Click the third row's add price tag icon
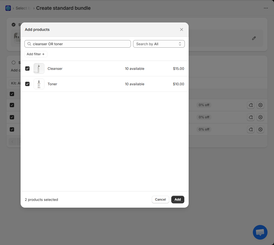 tap(251, 129)
